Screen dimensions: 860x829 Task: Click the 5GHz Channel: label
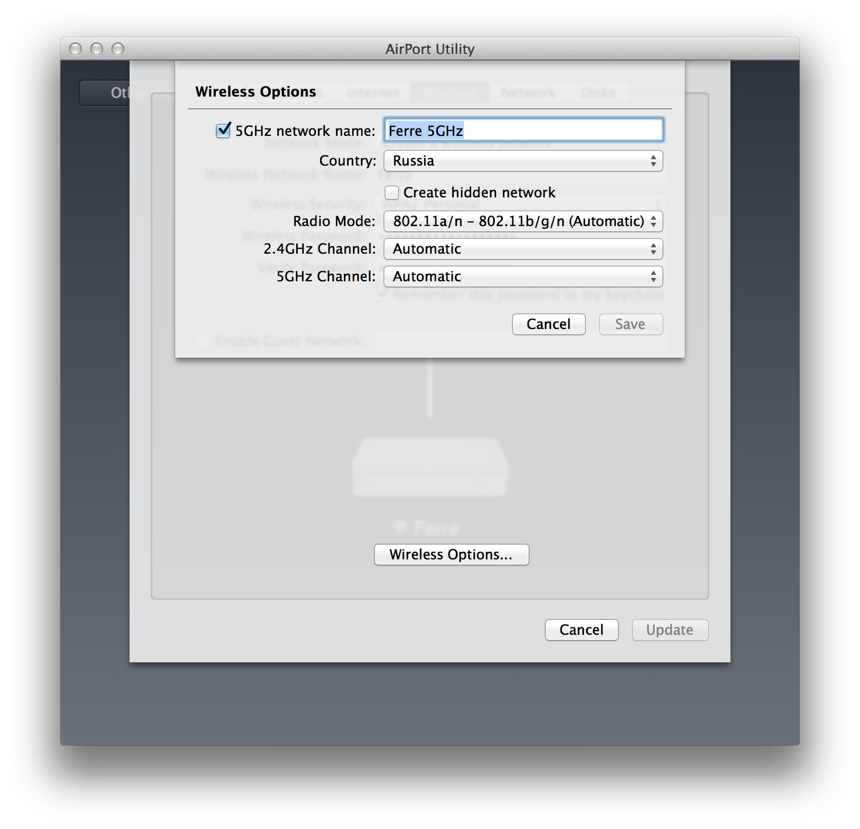coord(326,276)
